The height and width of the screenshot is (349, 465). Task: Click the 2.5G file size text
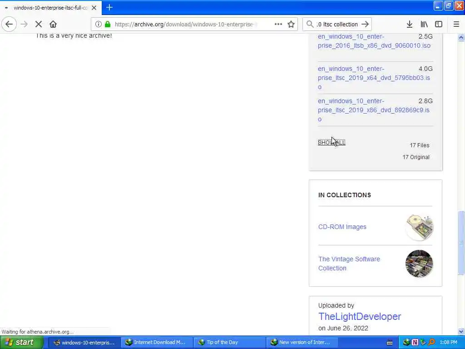[x=425, y=36]
